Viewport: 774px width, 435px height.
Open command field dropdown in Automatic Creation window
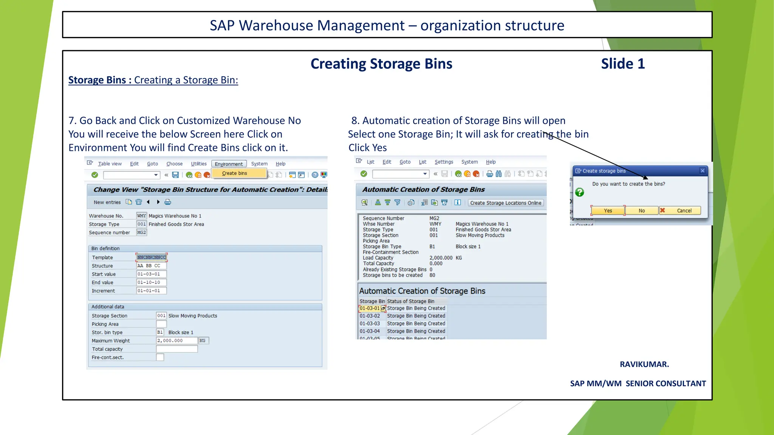tap(425, 174)
